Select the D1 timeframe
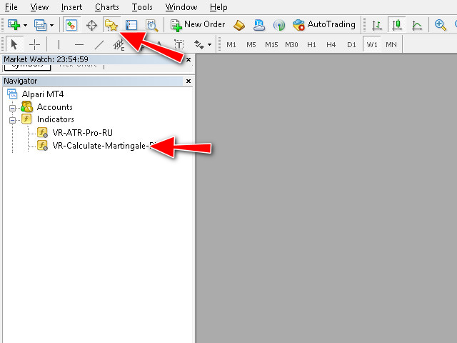 point(351,44)
